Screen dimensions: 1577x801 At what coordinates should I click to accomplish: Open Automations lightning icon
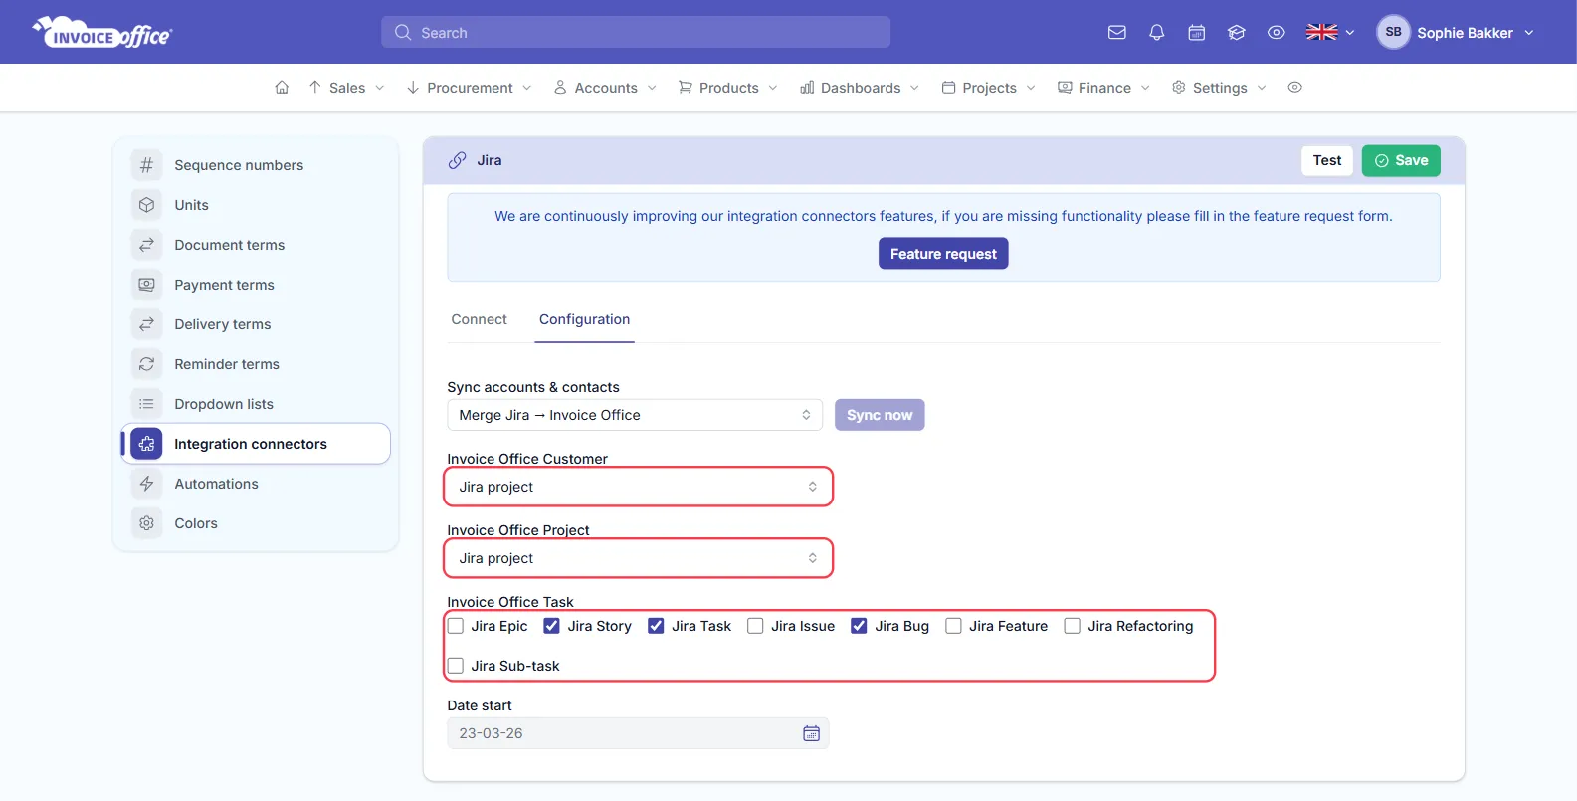click(146, 484)
